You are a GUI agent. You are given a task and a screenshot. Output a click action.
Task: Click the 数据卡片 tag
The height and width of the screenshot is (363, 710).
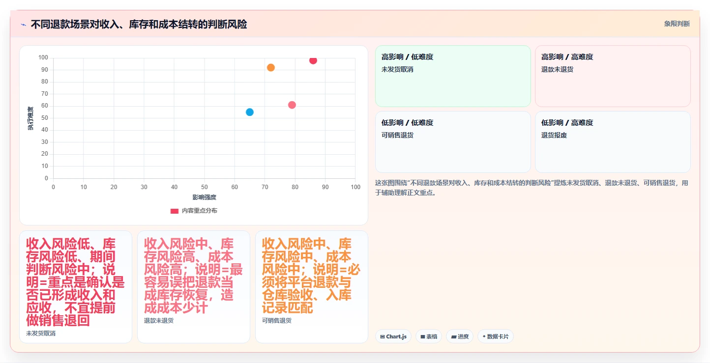[x=496, y=336]
